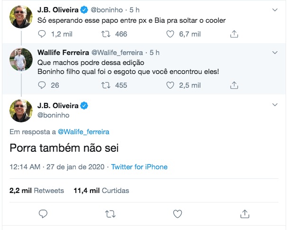Expand the options chevron on Wallife's tweet
The width and height of the screenshot is (287, 230).
point(275,52)
